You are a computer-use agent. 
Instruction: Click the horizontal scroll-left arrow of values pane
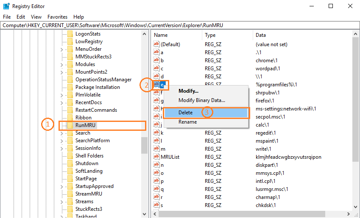click(x=155, y=214)
